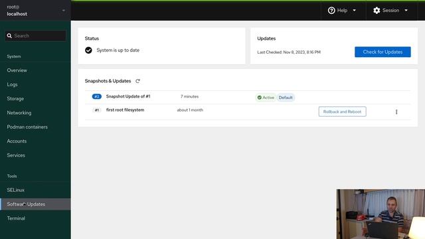Expand the Help dropdown arrow

pos(354,11)
